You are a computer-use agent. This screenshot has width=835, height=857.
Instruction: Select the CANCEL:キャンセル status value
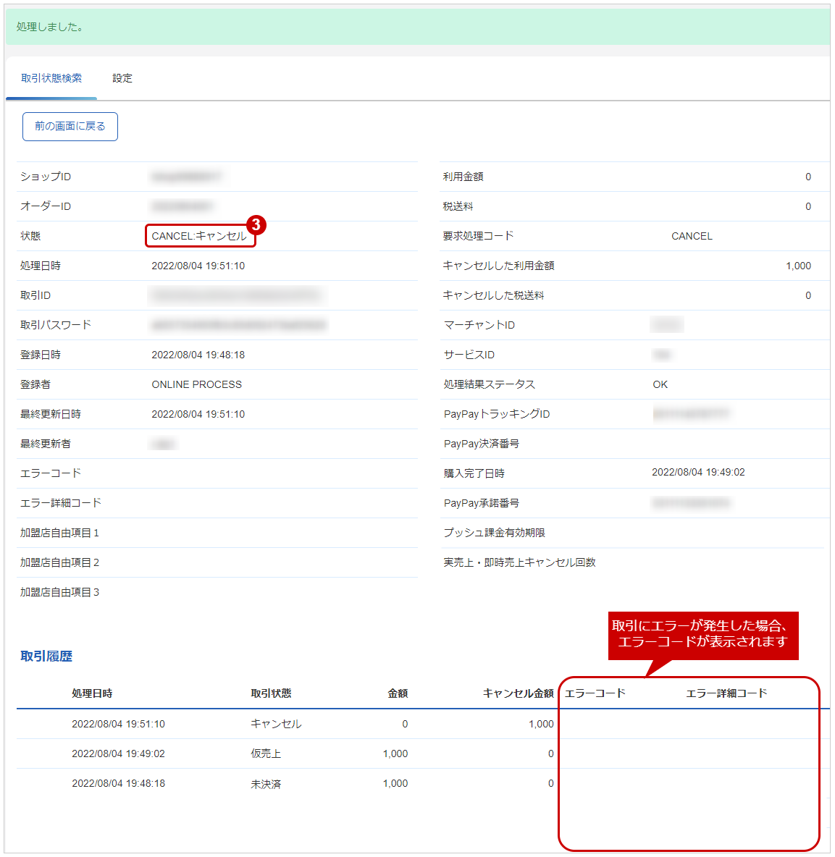point(200,236)
